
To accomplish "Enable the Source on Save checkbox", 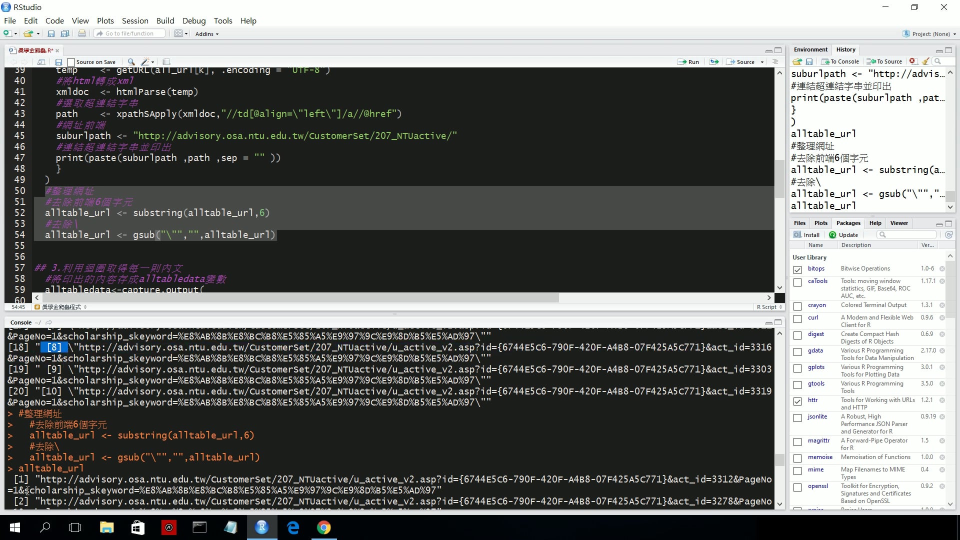I will pyautogui.click(x=71, y=62).
